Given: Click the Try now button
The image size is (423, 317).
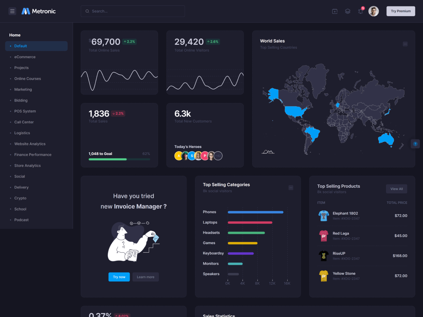Looking at the screenshot, I should pos(119,277).
